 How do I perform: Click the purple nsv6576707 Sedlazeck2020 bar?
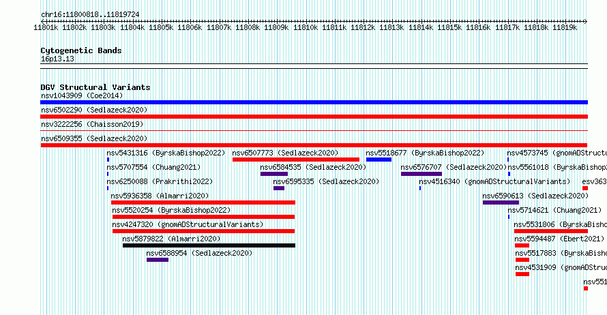(421, 174)
